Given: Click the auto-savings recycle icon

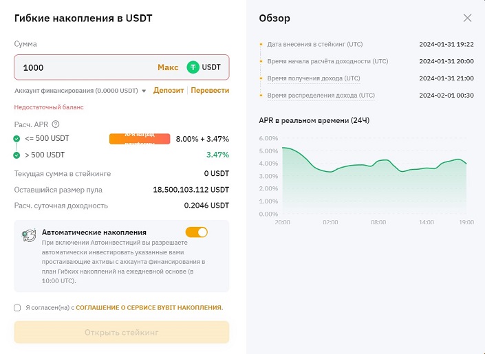Looking at the screenshot, I should coord(29,236).
